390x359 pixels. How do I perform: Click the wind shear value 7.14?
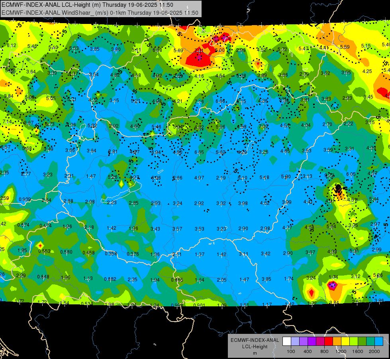[7, 122]
